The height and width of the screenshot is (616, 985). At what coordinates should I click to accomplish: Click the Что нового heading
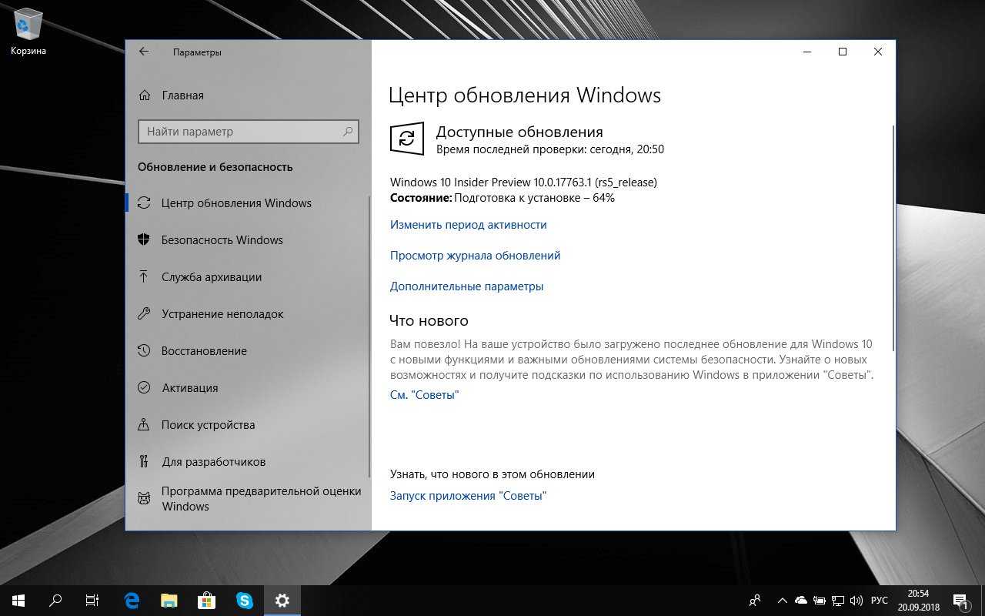point(429,320)
